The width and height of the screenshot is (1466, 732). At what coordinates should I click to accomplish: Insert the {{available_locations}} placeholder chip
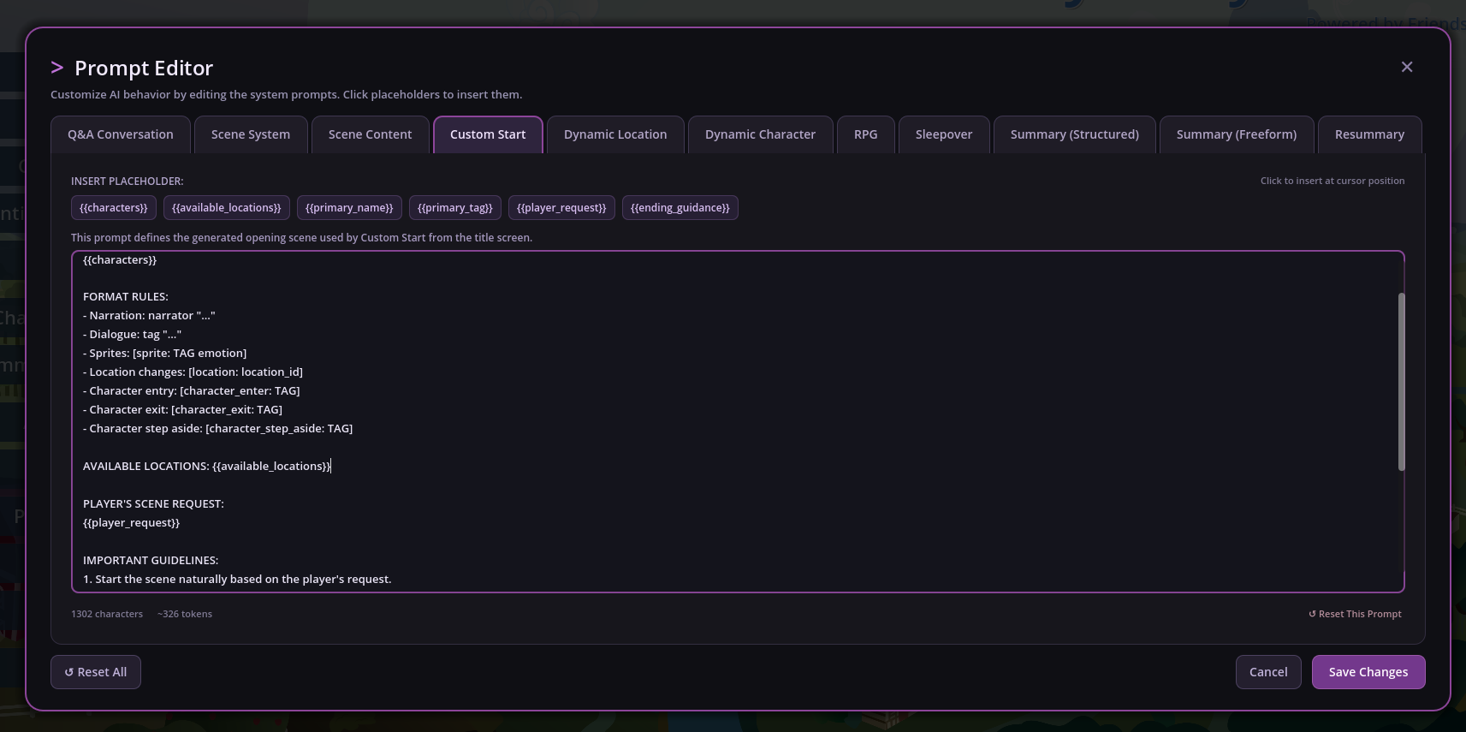(227, 208)
